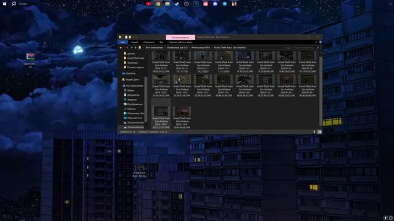
Task: Focus the Explorer search box
Action: pos(305,48)
